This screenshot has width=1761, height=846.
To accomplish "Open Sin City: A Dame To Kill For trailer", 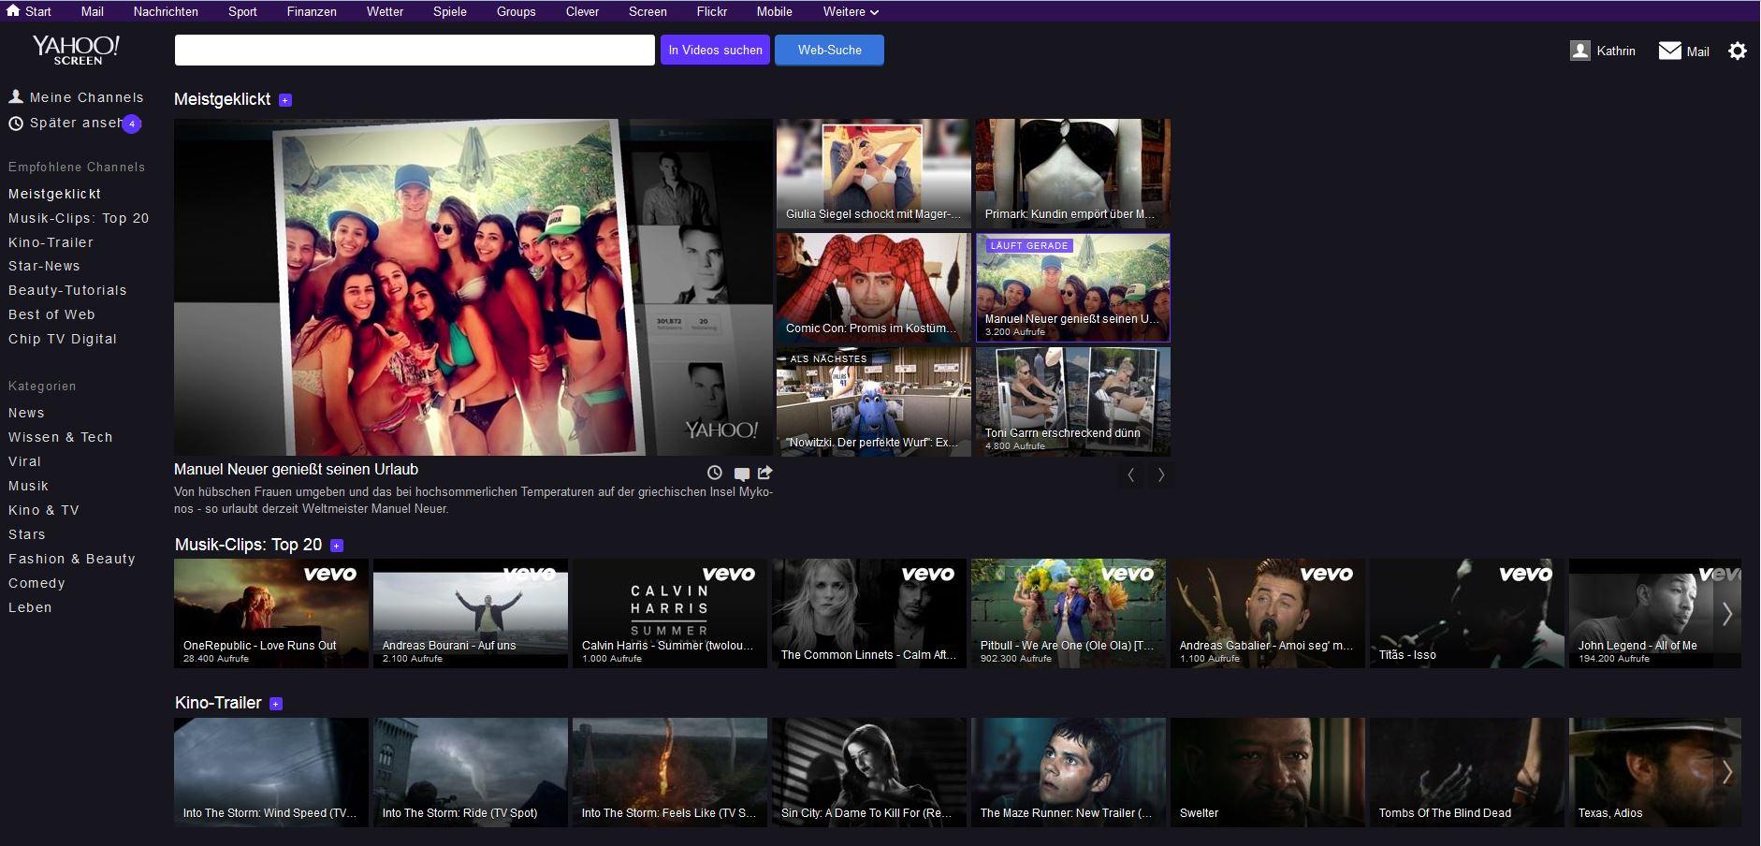I will click(869, 772).
